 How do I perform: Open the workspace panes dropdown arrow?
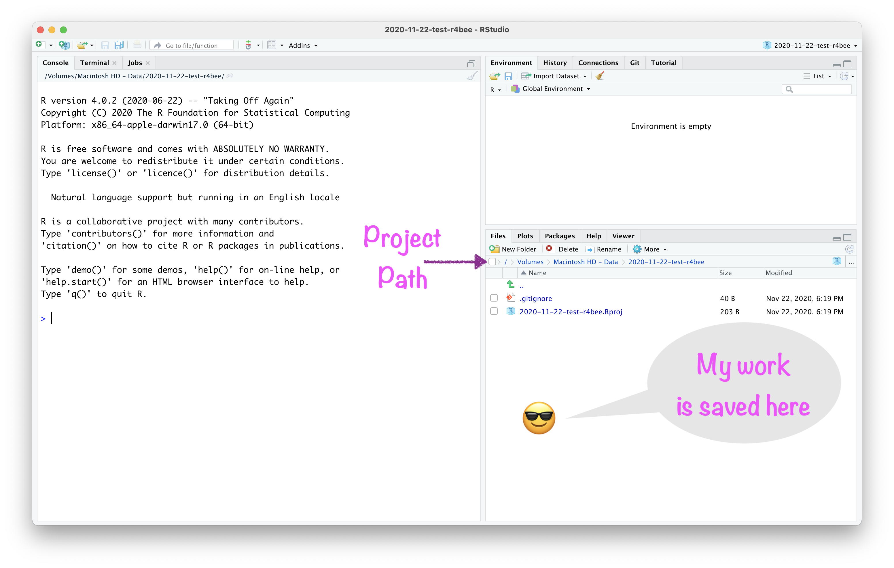pyautogui.click(x=282, y=46)
